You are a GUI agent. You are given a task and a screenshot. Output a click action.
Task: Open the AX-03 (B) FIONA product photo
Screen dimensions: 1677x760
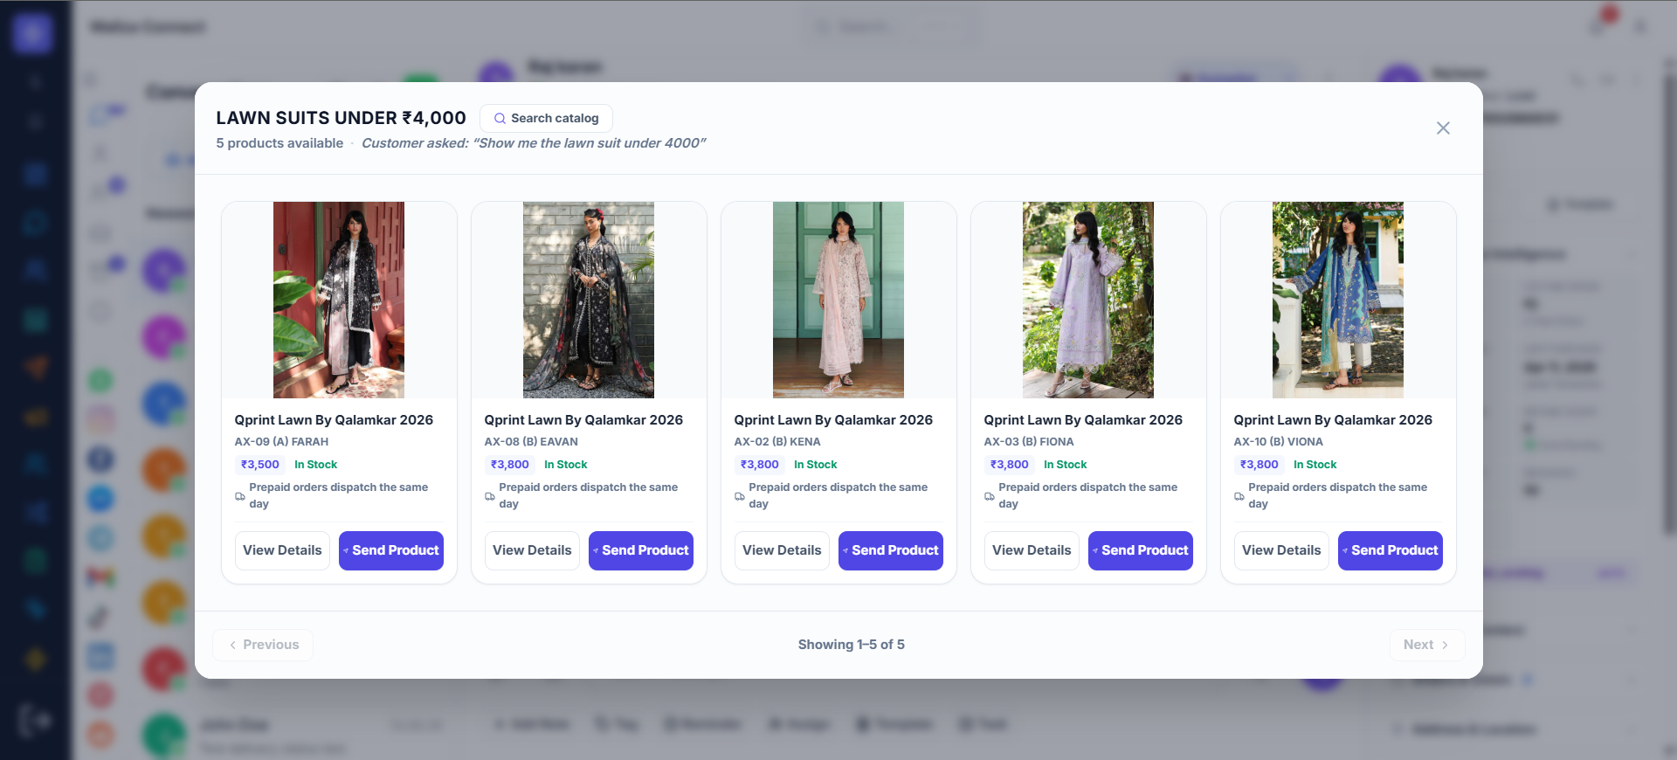[x=1088, y=300]
